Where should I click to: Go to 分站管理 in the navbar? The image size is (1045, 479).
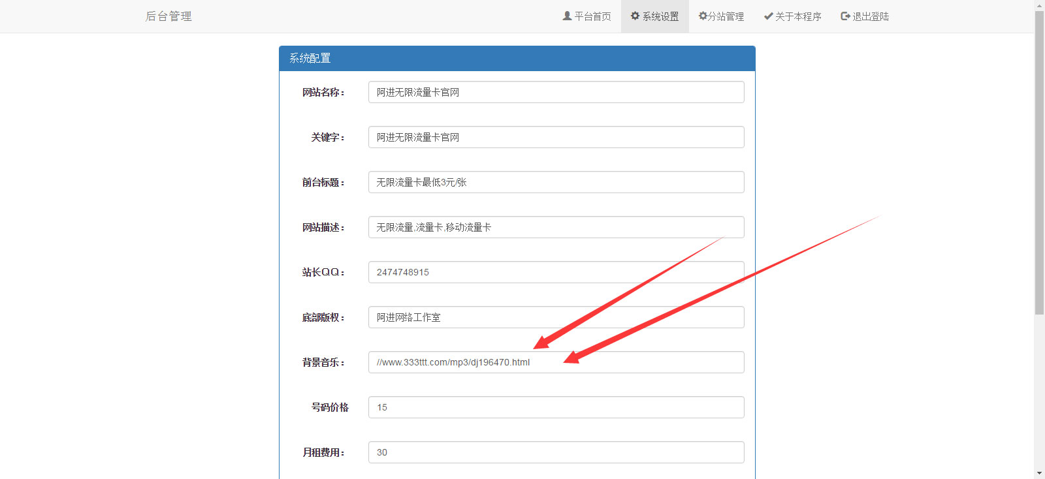coord(726,16)
